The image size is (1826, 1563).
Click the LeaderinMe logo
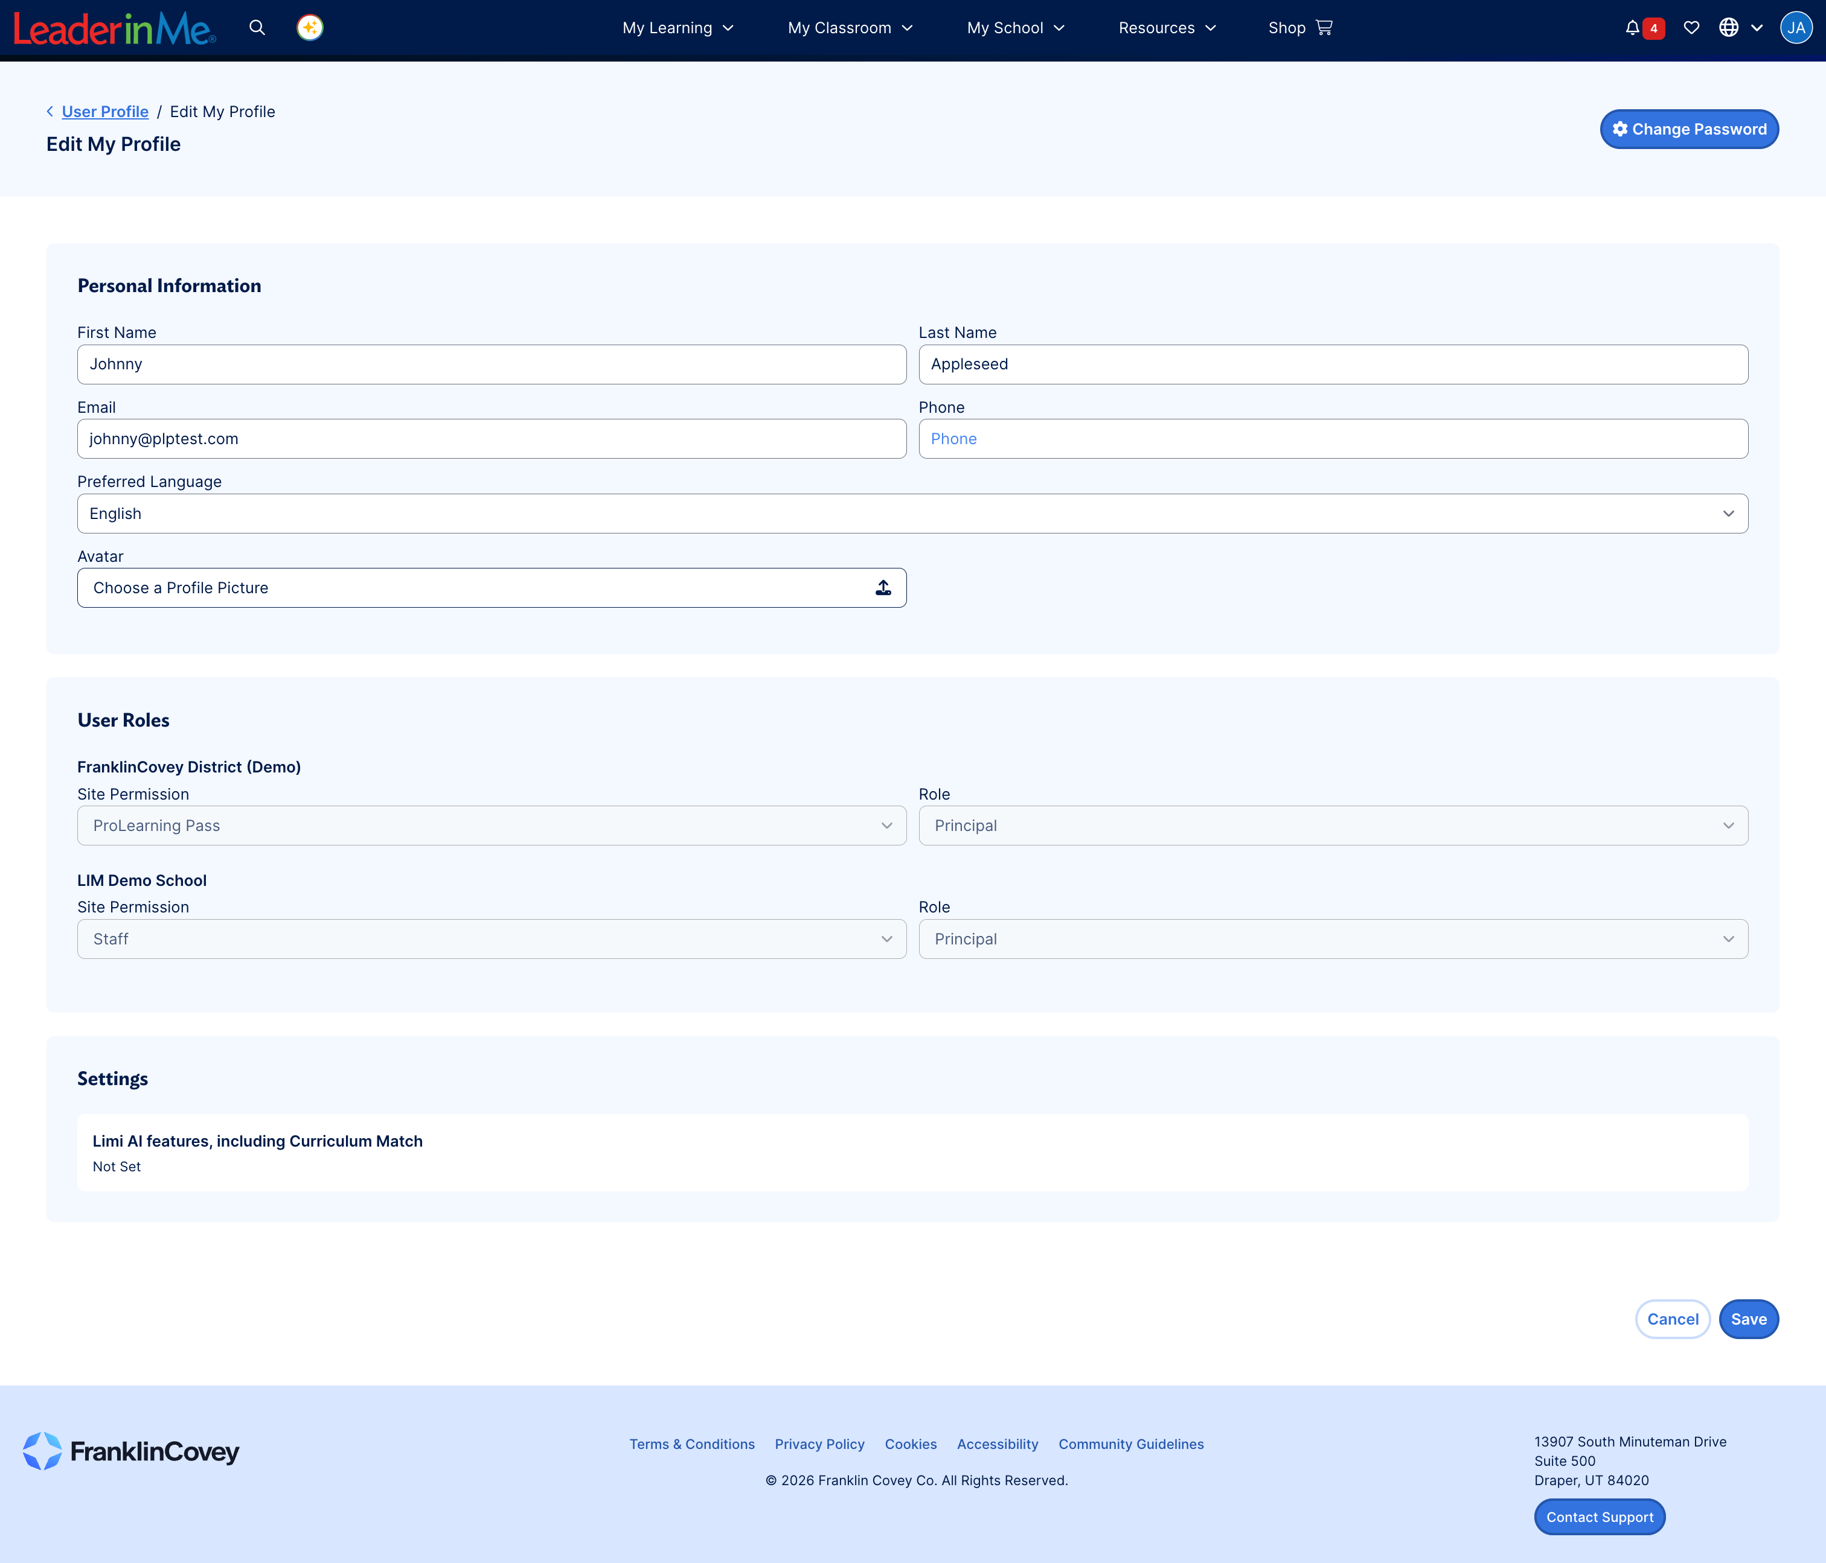click(x=115, y=29)
